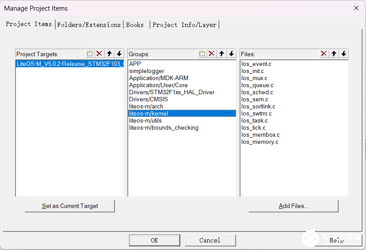Close the Manage Project Items dialog

pyautogui.click(x=356, y=8)
